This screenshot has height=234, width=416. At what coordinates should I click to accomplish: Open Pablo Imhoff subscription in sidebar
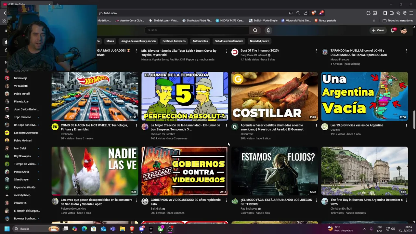click(x=22, y=94)
